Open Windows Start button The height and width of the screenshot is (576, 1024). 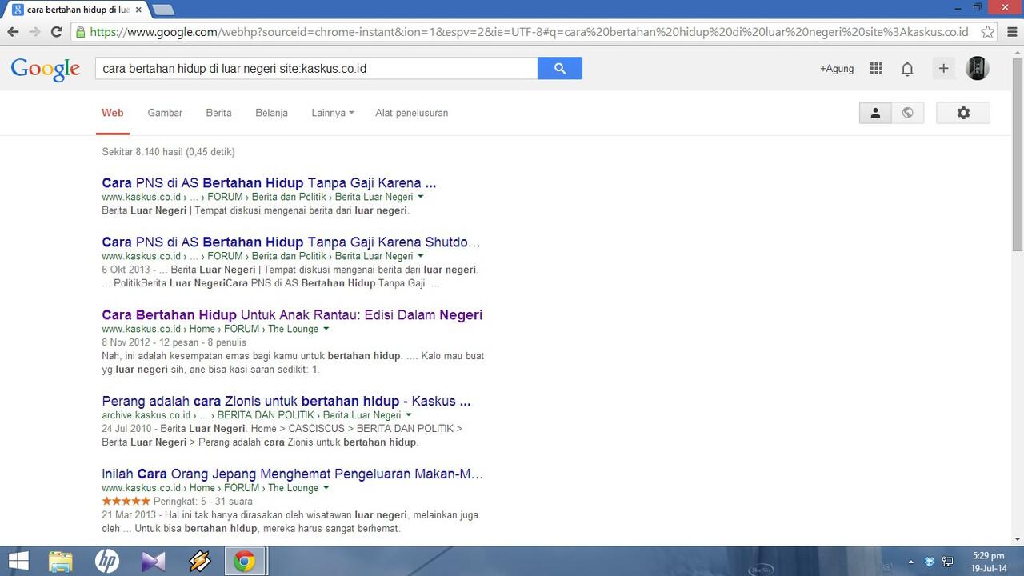click(18, 562)
